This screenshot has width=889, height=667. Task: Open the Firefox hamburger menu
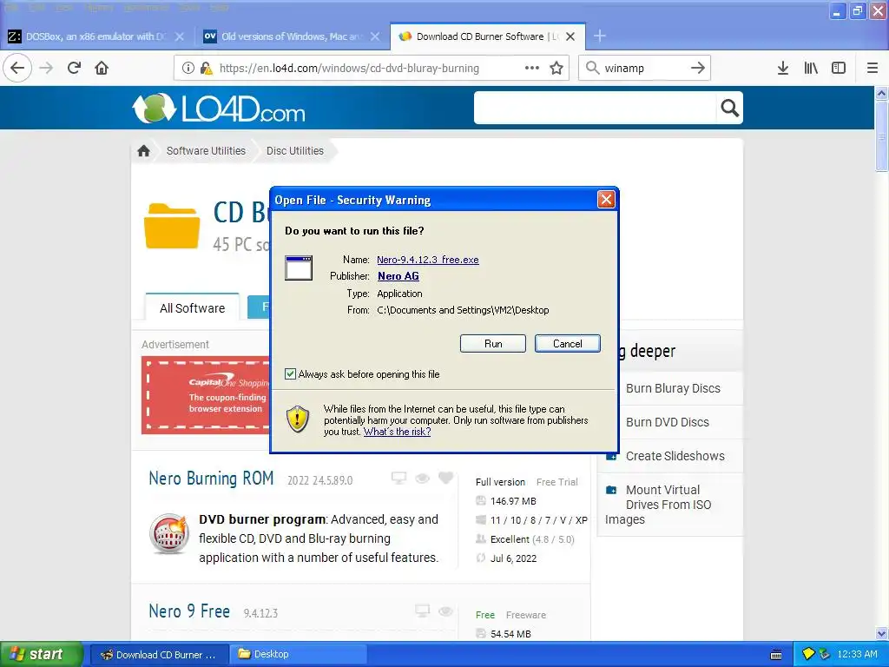click(x=873, y=68)
